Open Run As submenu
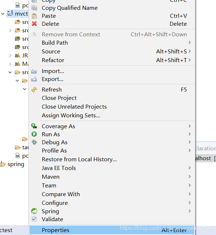Screen dimensions: 216x235 click(112, 134)
